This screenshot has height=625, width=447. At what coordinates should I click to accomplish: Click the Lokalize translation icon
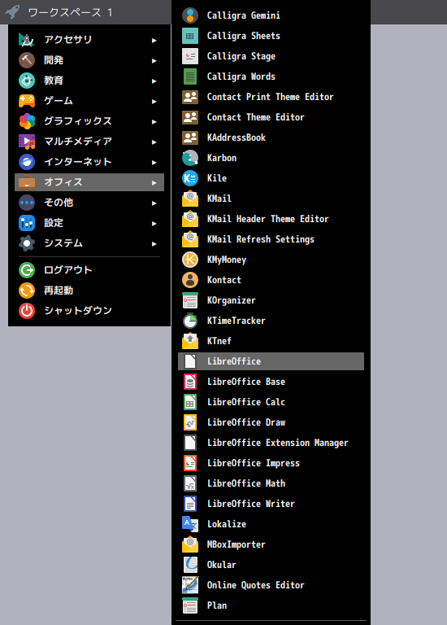190,524
